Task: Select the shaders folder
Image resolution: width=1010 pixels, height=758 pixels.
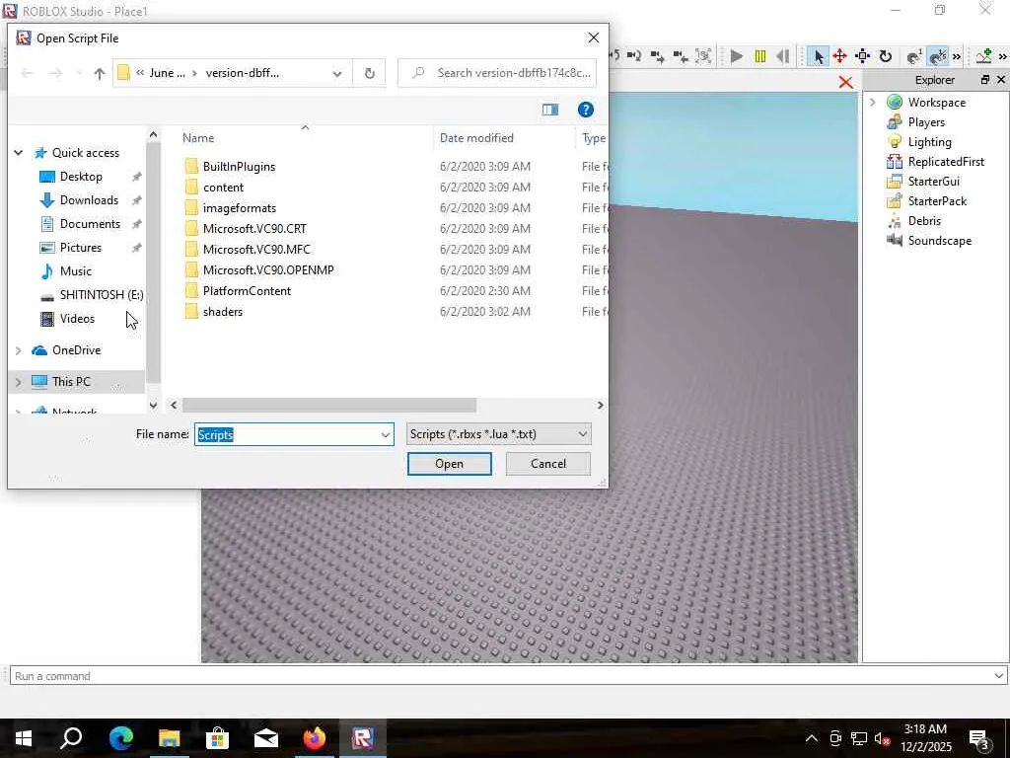Action: pyautogui.click(x=222, y=311)
